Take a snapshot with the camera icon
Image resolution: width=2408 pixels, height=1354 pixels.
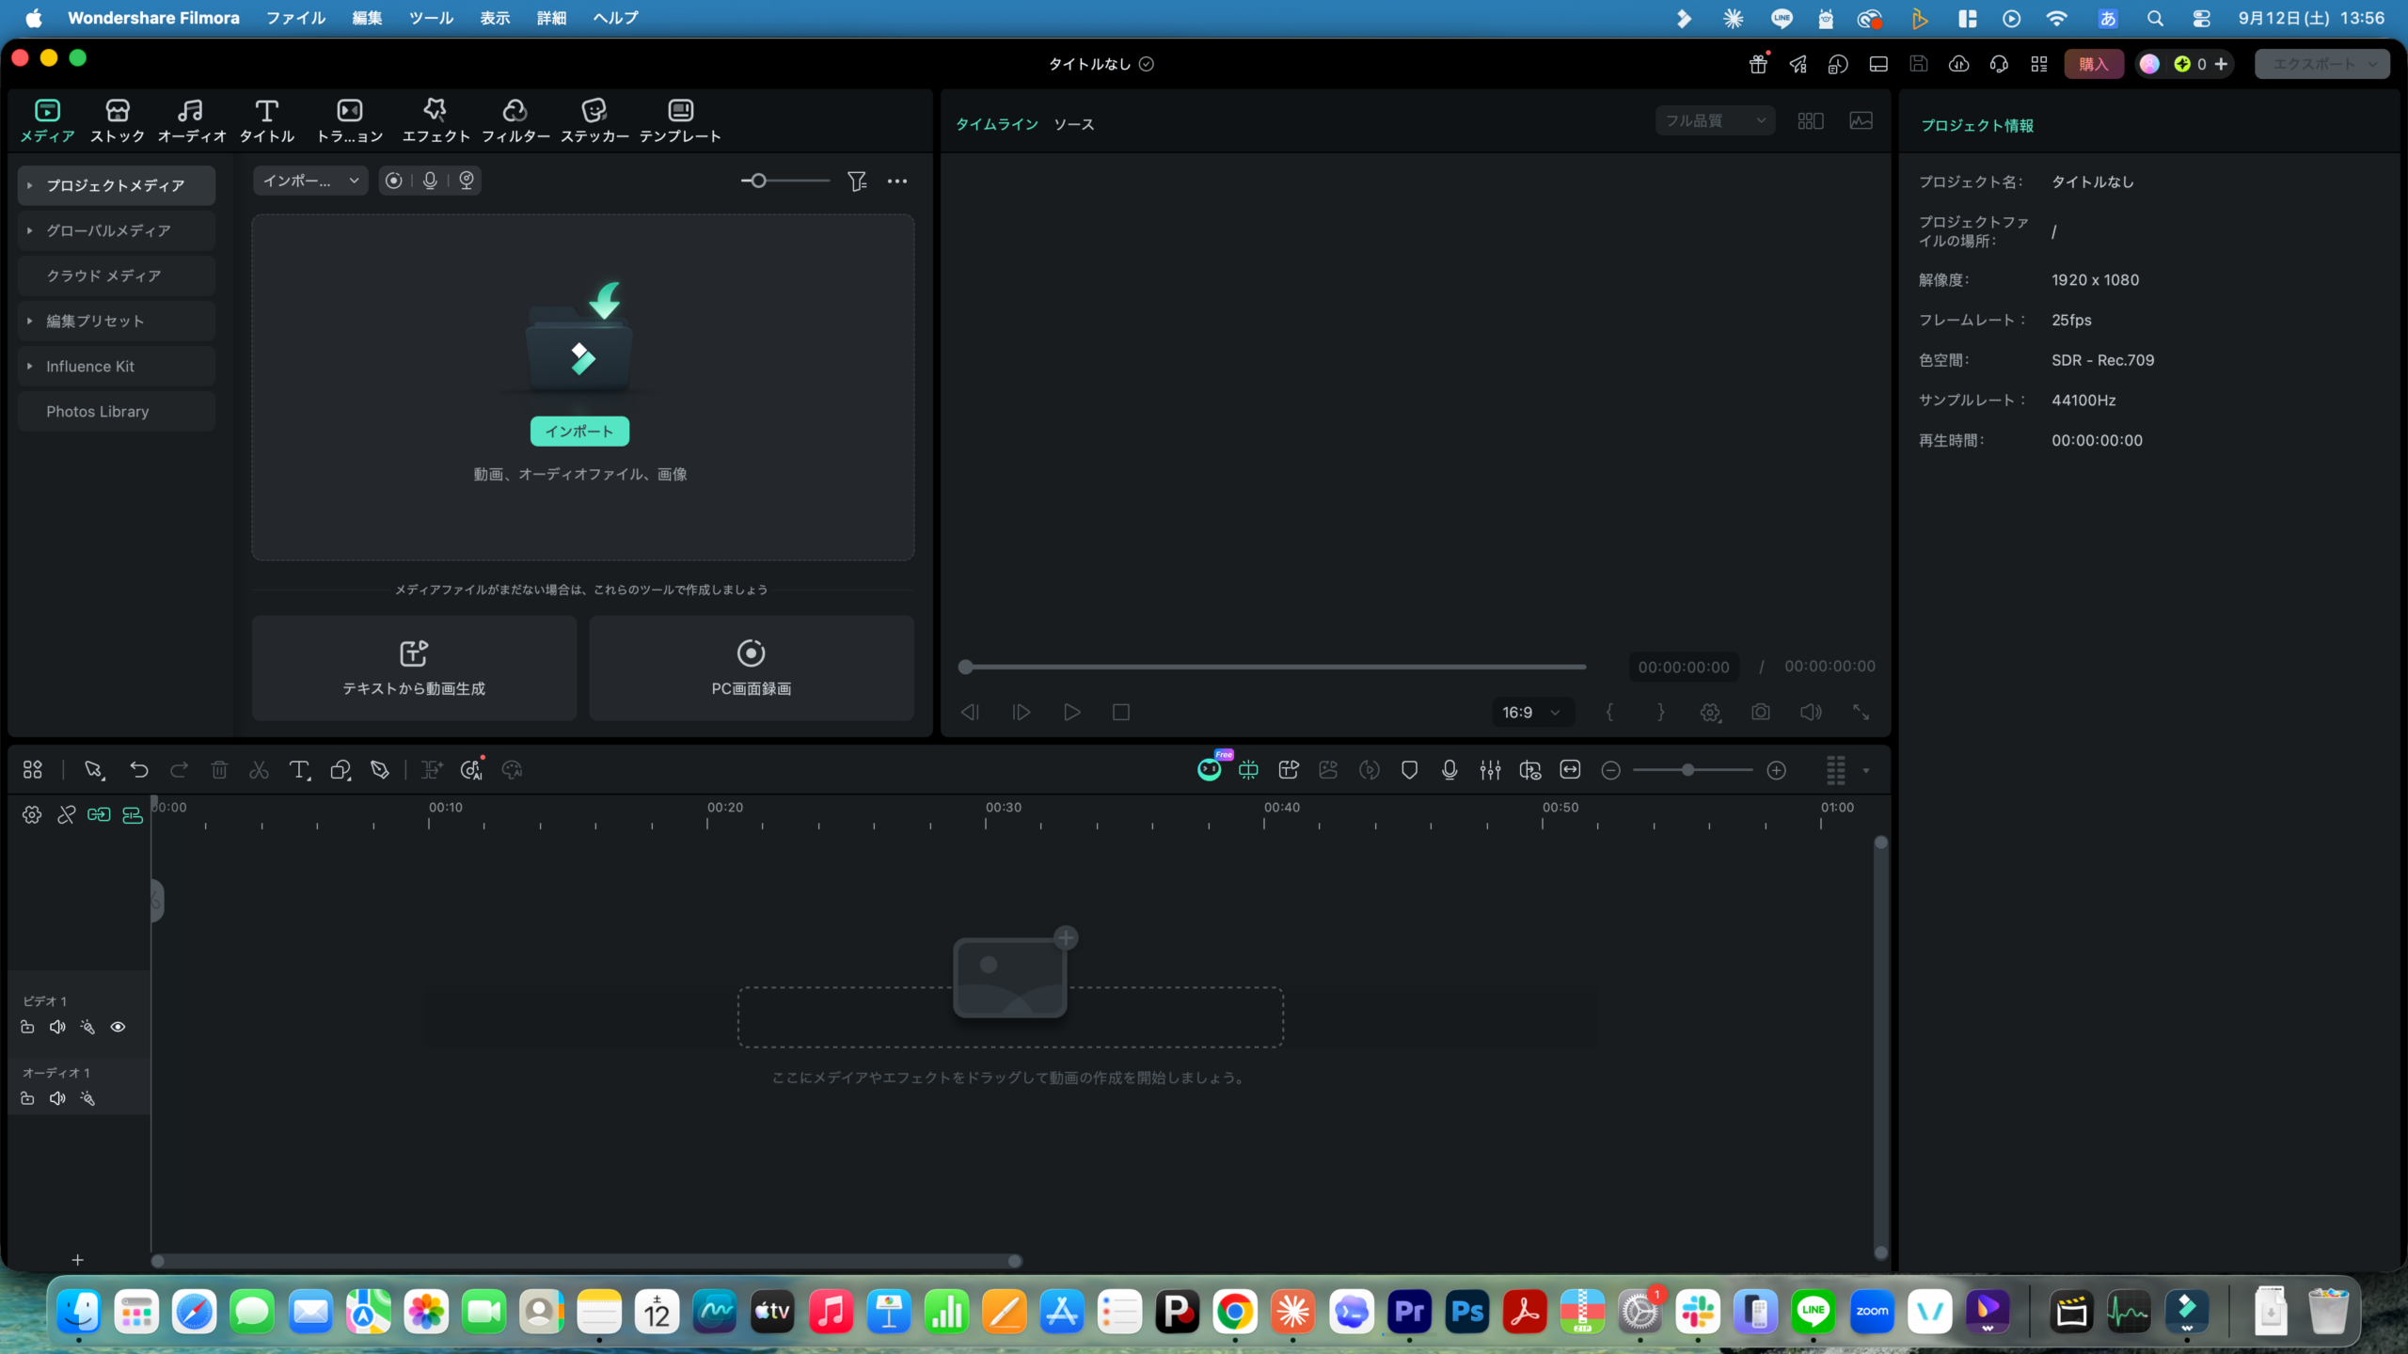pos(1761,712)
